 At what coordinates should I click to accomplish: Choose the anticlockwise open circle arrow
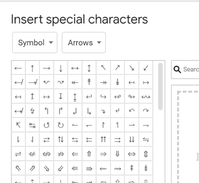coord(47,125)
